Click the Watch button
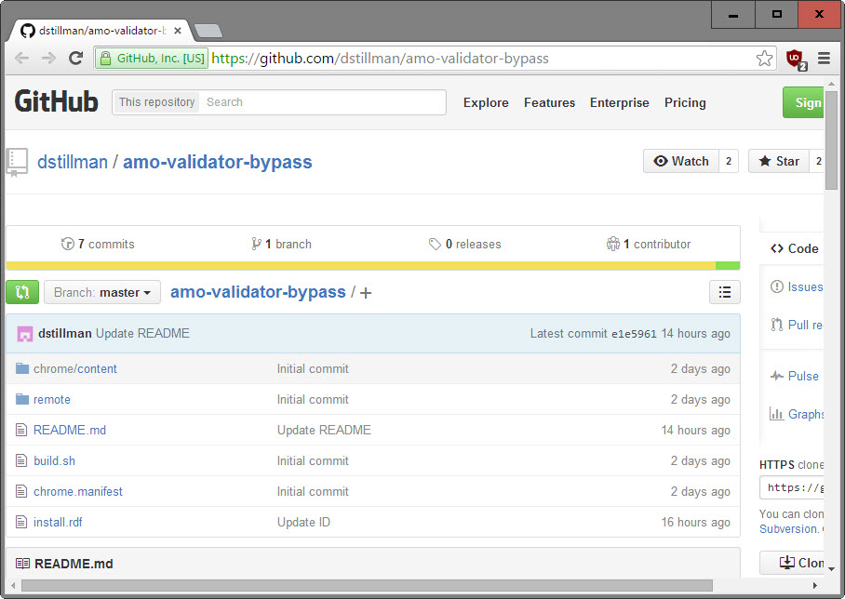This screenshot has height=599, width=845. point(681,161)
